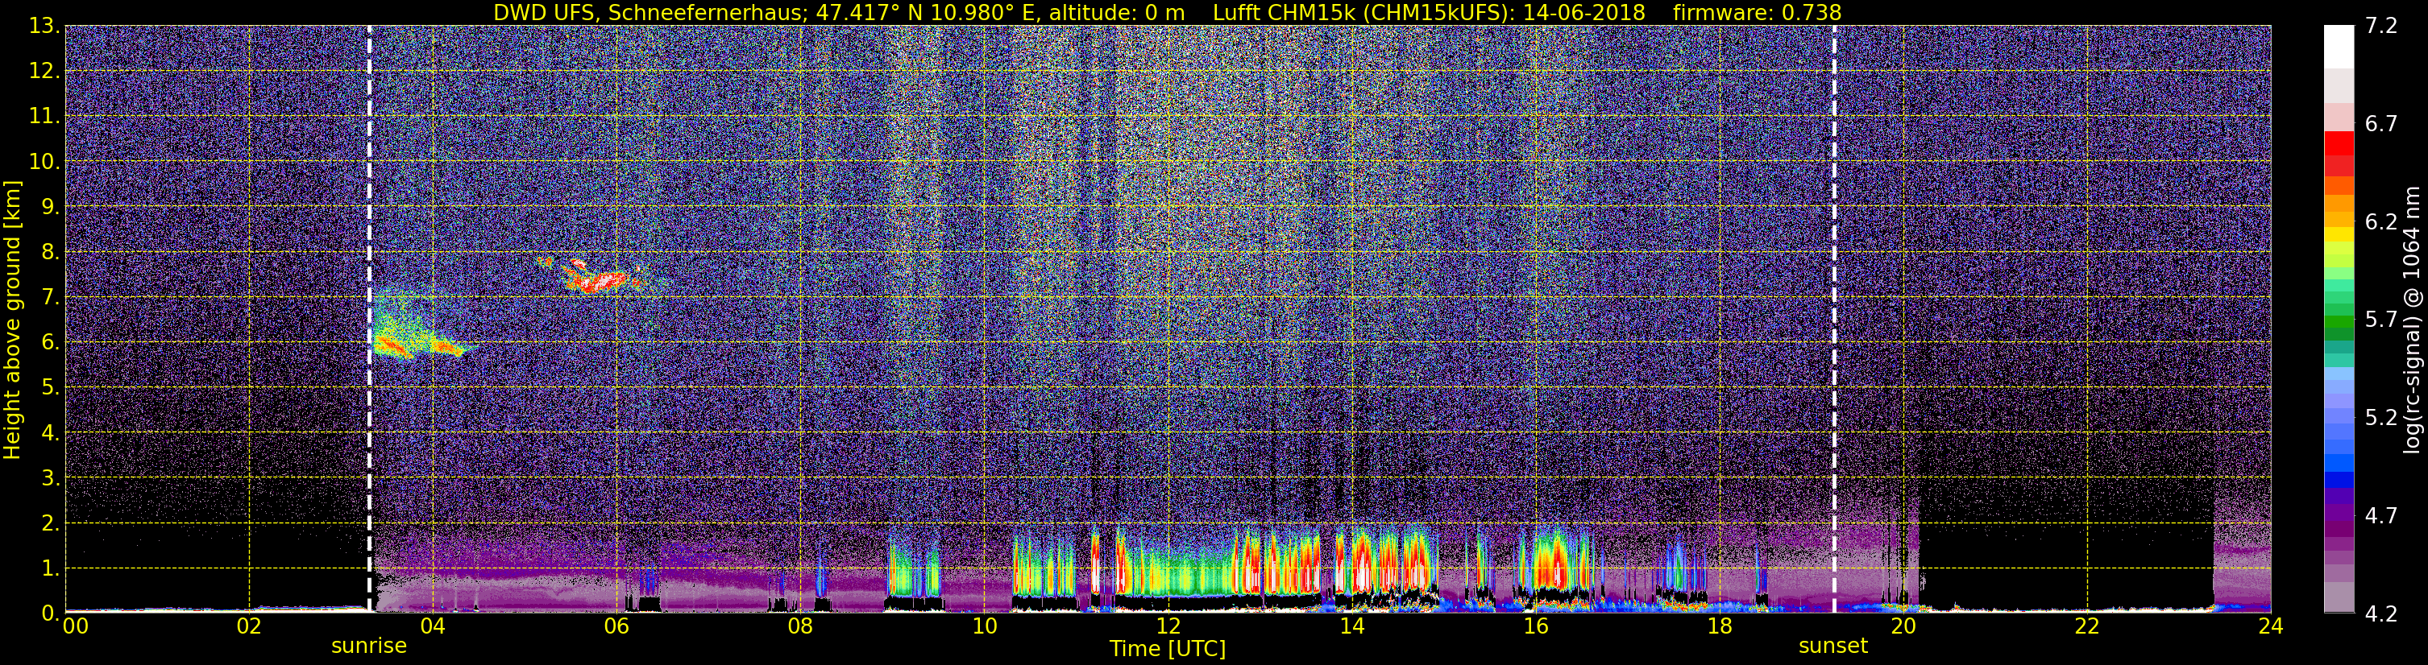
Task: Click the height axis tick '9.'
Action: [x=50, y=206]
